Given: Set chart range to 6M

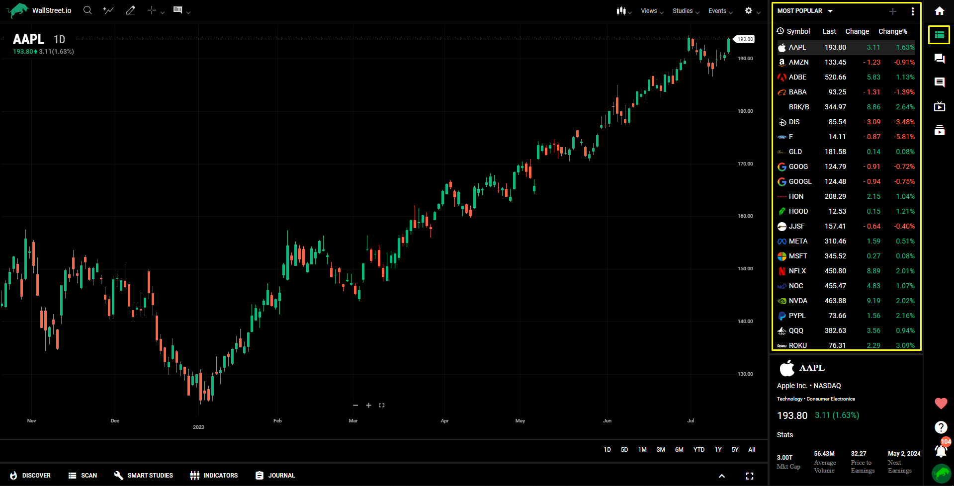Looking at the screenshot, I should coord(679,450).
